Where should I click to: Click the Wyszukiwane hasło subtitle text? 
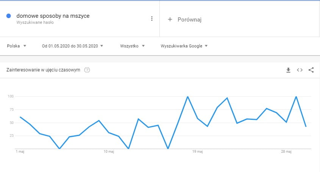(35, 23)
